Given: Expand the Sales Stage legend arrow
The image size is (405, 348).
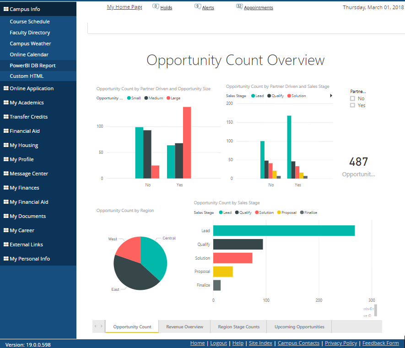Looking at the screenshot, I should tap(331, 96).
